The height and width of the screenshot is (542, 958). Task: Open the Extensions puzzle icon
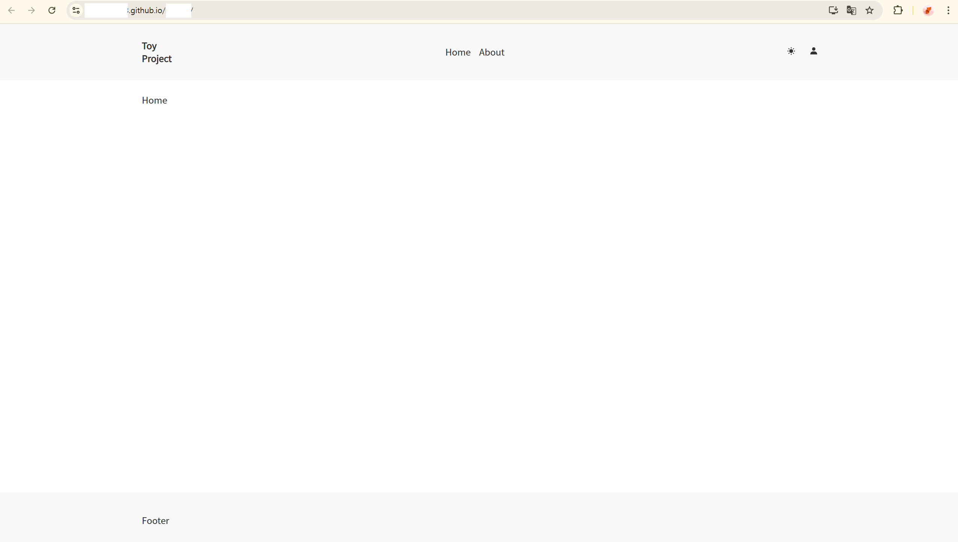point(898,10)
